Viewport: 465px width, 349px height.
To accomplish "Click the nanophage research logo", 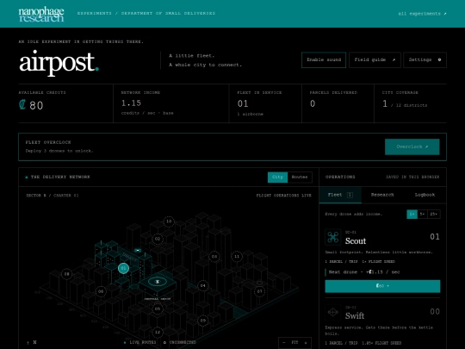I will tap(41, 14).
